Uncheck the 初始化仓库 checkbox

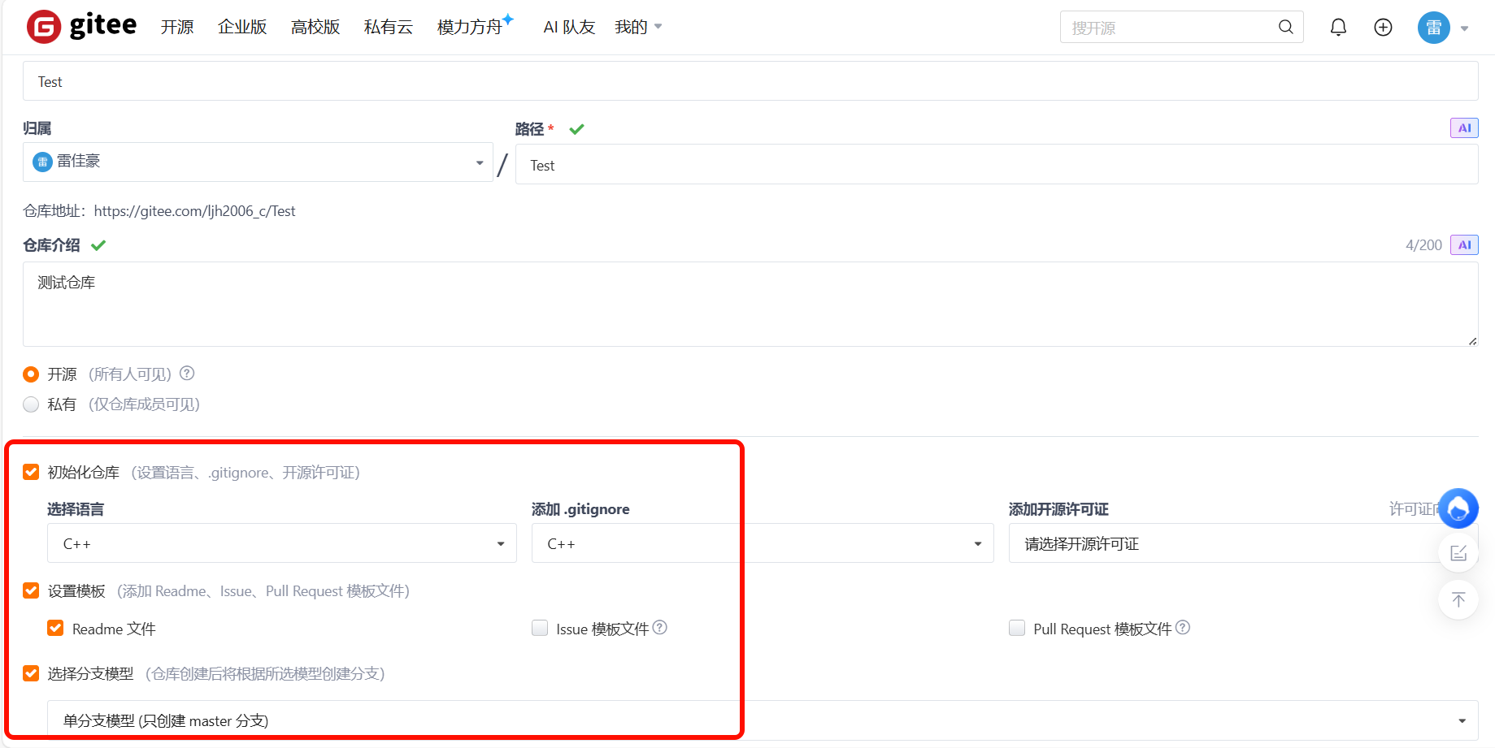(31, 472)
